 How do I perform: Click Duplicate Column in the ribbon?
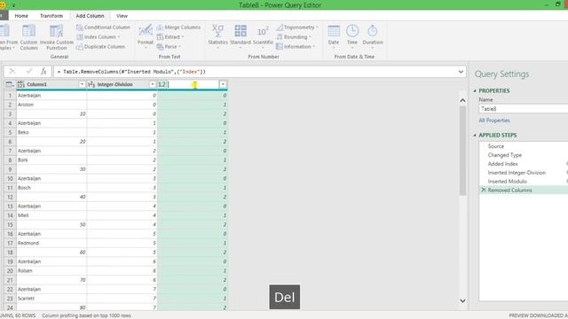coord(100,47)
